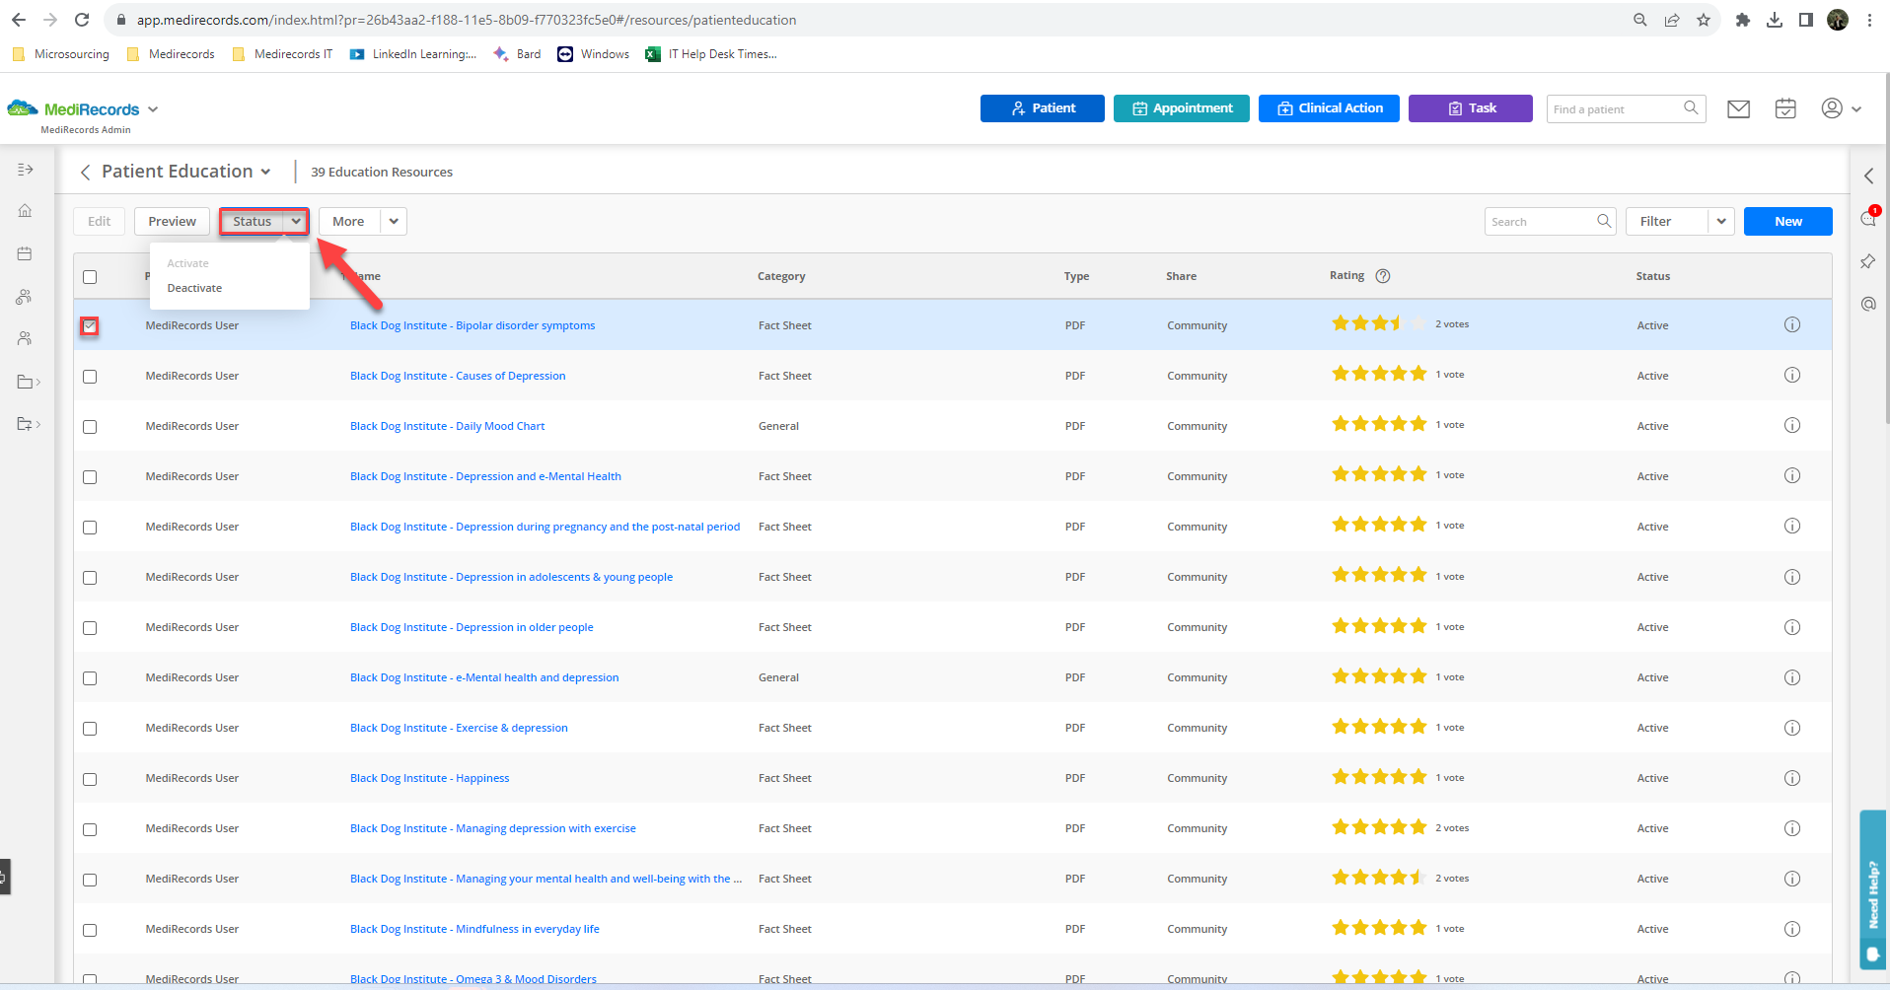
Task: Toggle select-all checkbox in table header
Action: [90, 277]
